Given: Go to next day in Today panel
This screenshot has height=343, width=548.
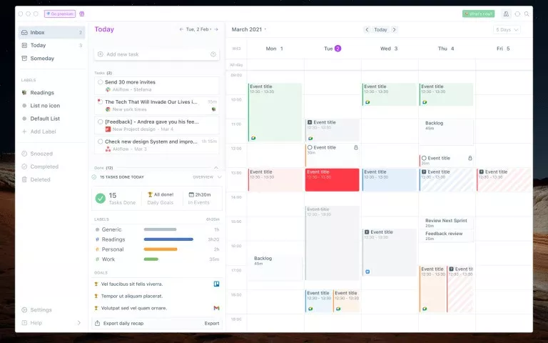Looking at the screenshot, I should tap(216, 29).
